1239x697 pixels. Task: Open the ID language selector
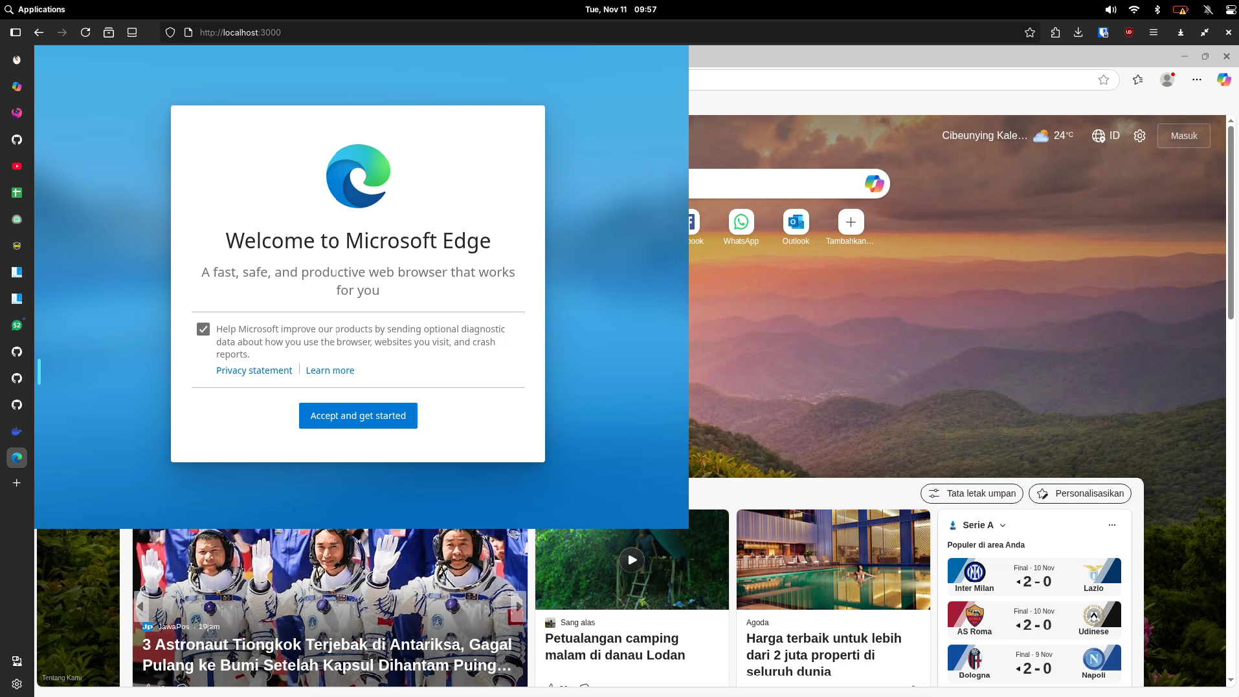tap(1106, 136)
